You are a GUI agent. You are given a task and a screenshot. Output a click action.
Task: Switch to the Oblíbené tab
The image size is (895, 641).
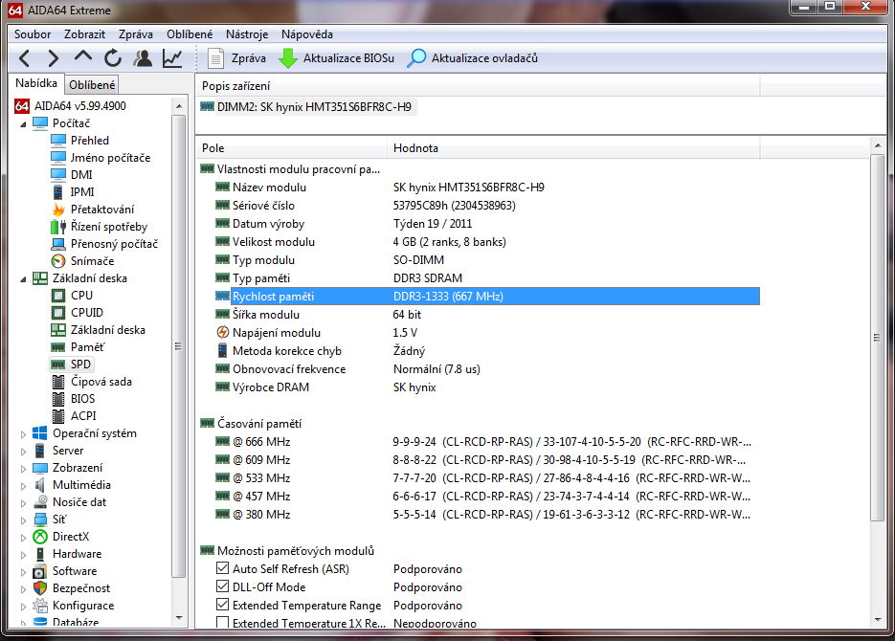[92, 85]
